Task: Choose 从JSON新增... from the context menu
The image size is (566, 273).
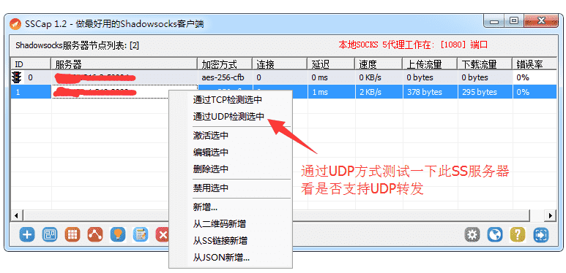Action: point(221,258)
